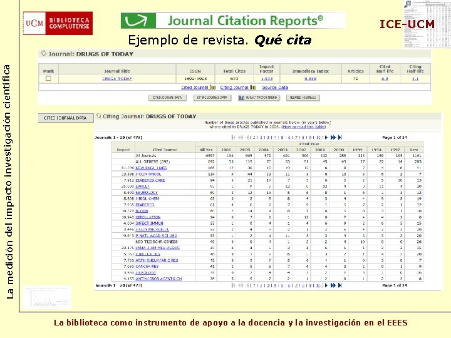Click the ISSN value for Drugs Today
451x338 pixels.
click(x=195, y=78)
